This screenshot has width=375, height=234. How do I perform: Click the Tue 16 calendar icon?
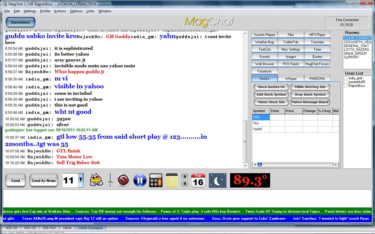[x=198, y=180]
